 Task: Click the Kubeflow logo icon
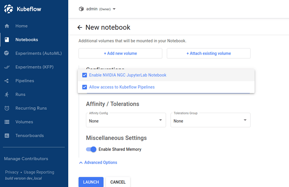pos(8,9)
